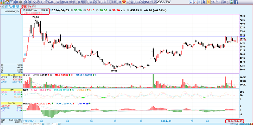This screenshot has height=125, width=253.
Task: Click the 59.20 current price tag on axis
Action: (243, 40)
